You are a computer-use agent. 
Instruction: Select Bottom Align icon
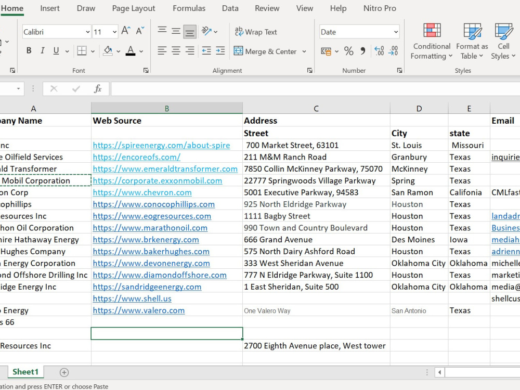pos(190,32)
